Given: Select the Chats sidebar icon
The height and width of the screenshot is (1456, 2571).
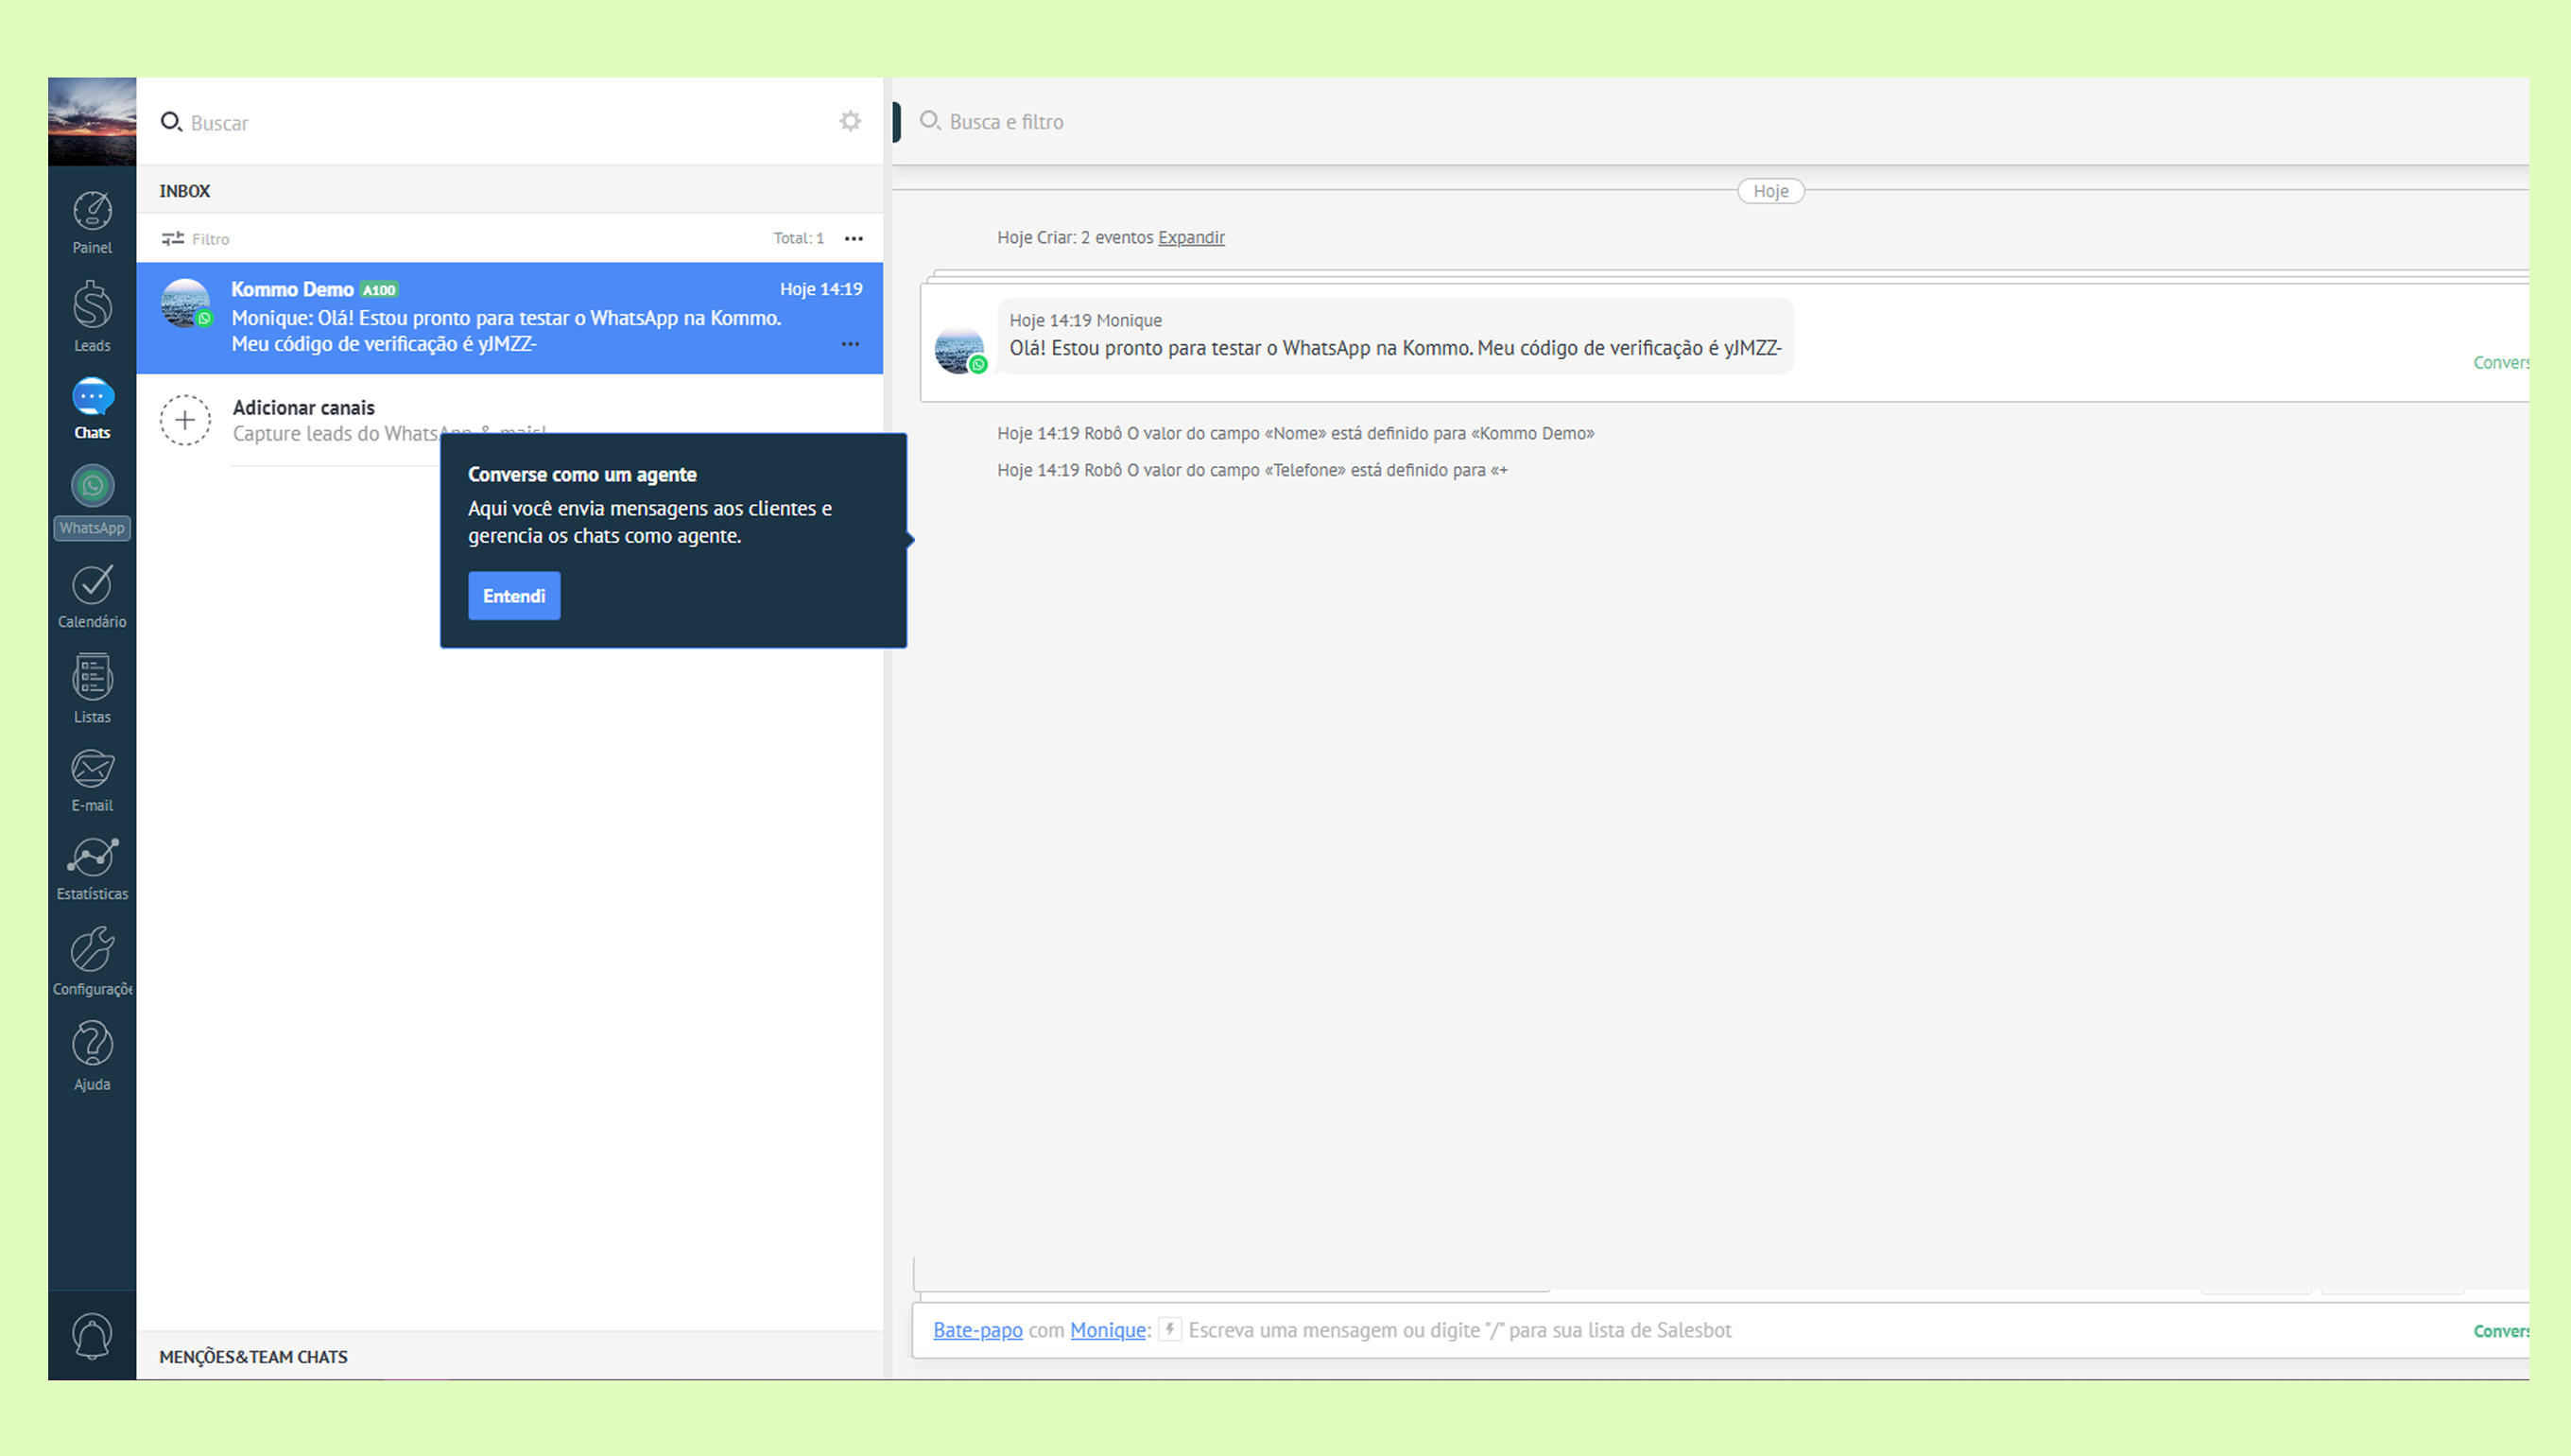Looking at the screenshot, I should 92,397.
